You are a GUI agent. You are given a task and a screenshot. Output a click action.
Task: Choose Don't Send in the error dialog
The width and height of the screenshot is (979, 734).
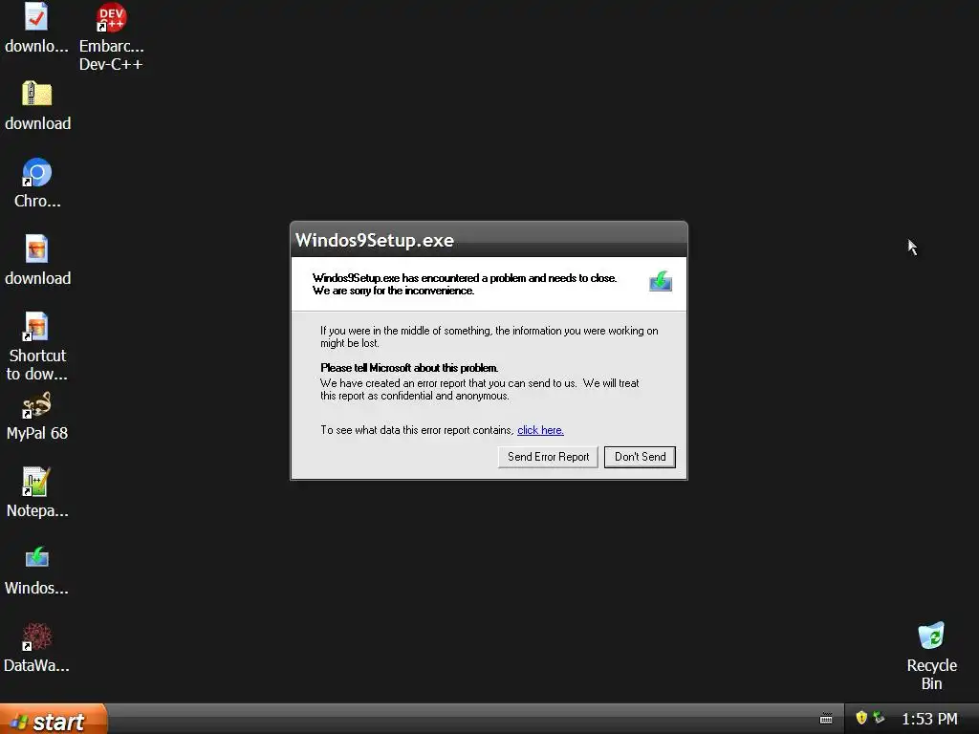[640, 457]
